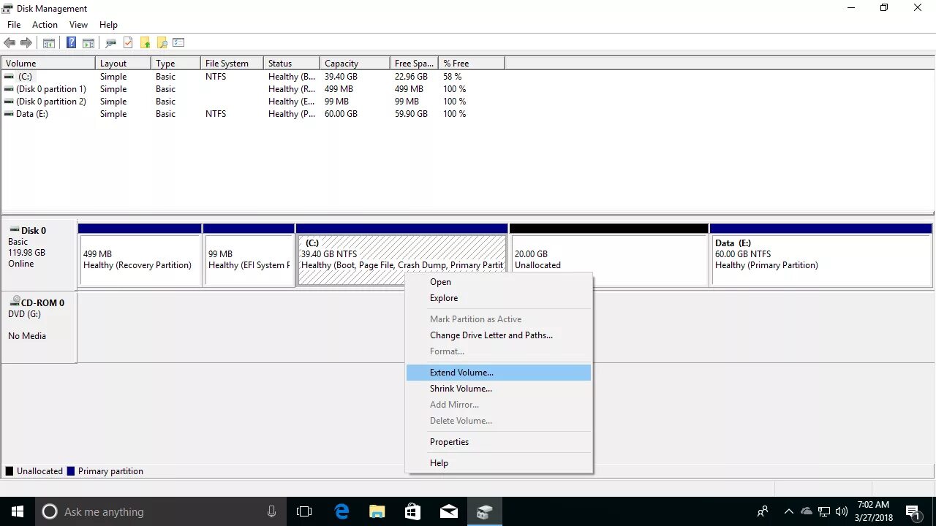Sort by the Capacity column header
Image resolution: width=936 pixels, height=526 pixels.
[355, 64]
